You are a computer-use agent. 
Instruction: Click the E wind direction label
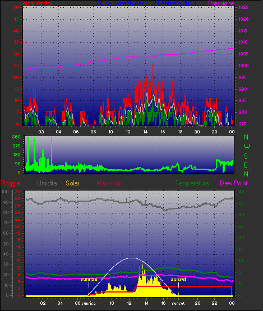(x=246, y=165)
